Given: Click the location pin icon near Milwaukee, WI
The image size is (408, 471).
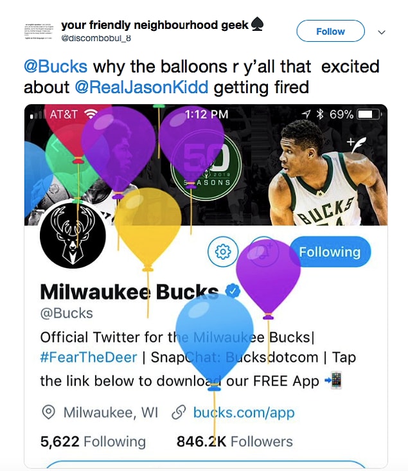Looking at the screenshot, I should tap(48, 412).
